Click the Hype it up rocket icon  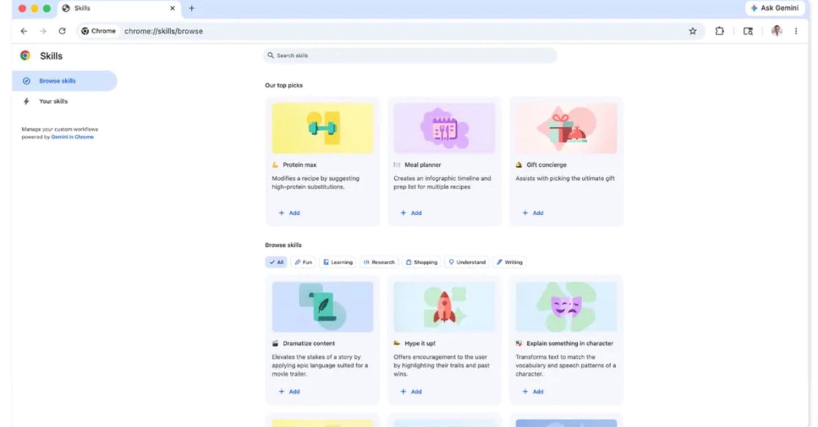click(x=444, y=306)
